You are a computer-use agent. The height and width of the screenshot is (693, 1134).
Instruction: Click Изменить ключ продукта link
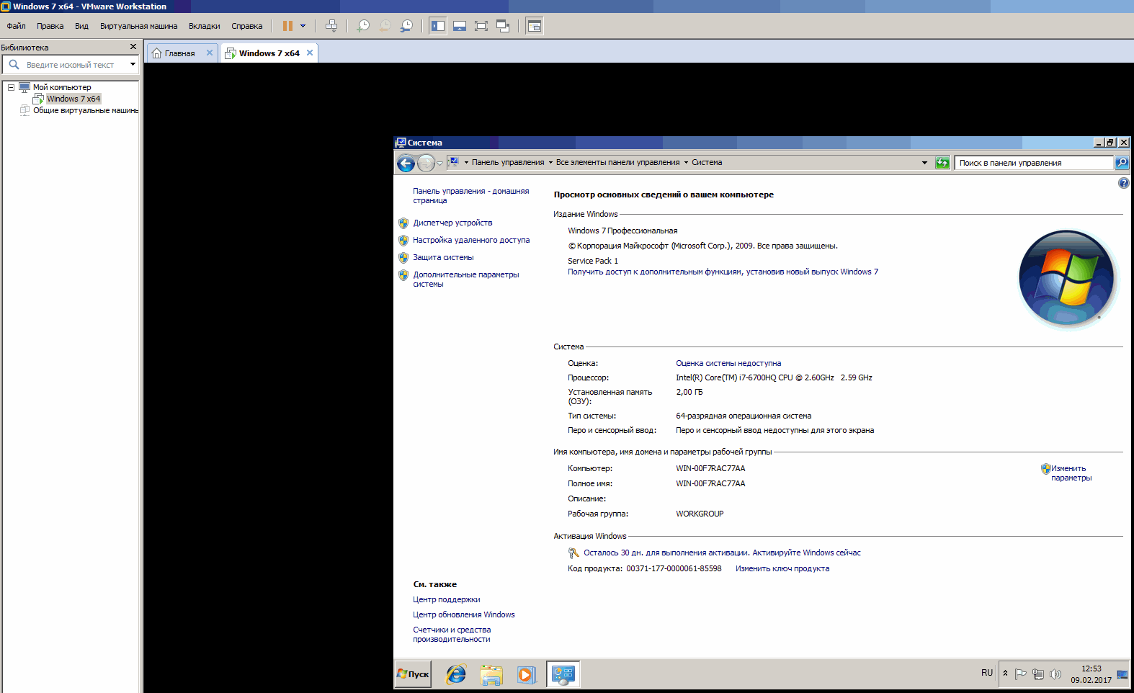(x=782, y=568)
